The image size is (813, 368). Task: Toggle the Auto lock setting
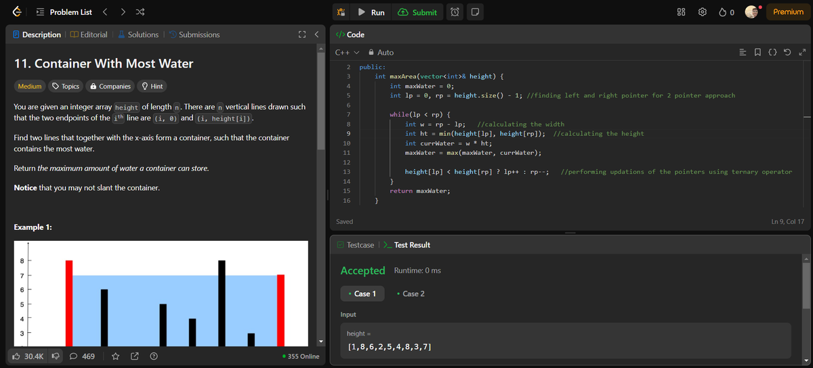click(381, 52)
